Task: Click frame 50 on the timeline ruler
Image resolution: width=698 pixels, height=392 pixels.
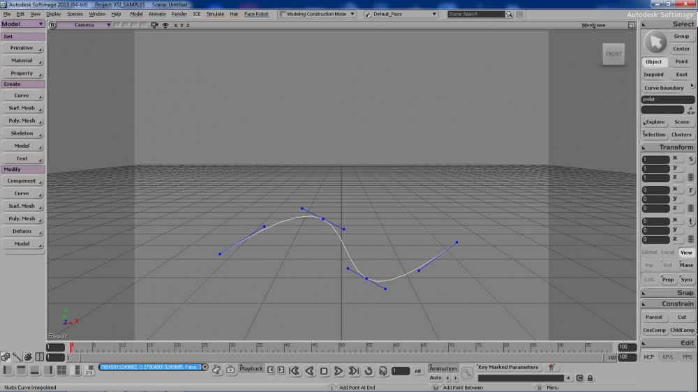Action: [x=342, y=347]
